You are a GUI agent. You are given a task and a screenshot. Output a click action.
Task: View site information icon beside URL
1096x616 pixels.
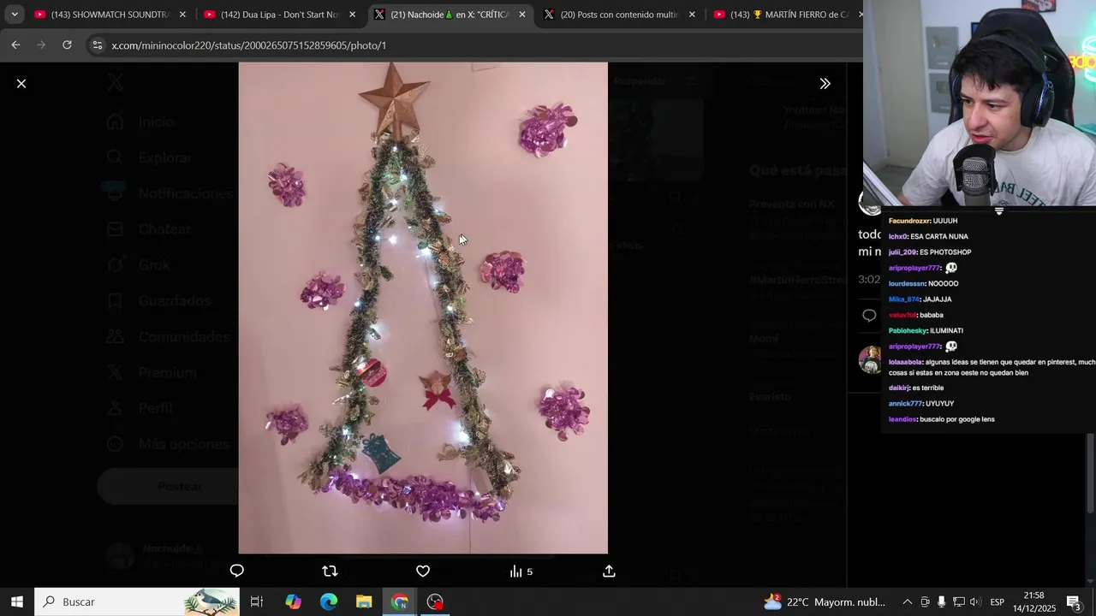97,45
